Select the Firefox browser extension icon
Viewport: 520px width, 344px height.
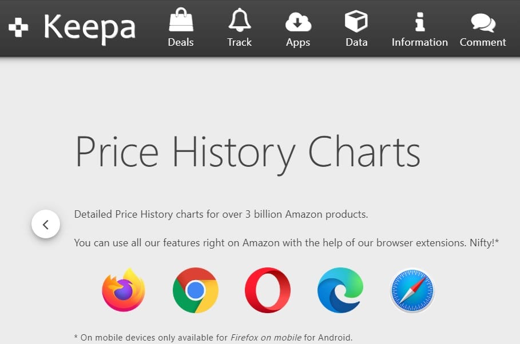(x=124, y=290)
